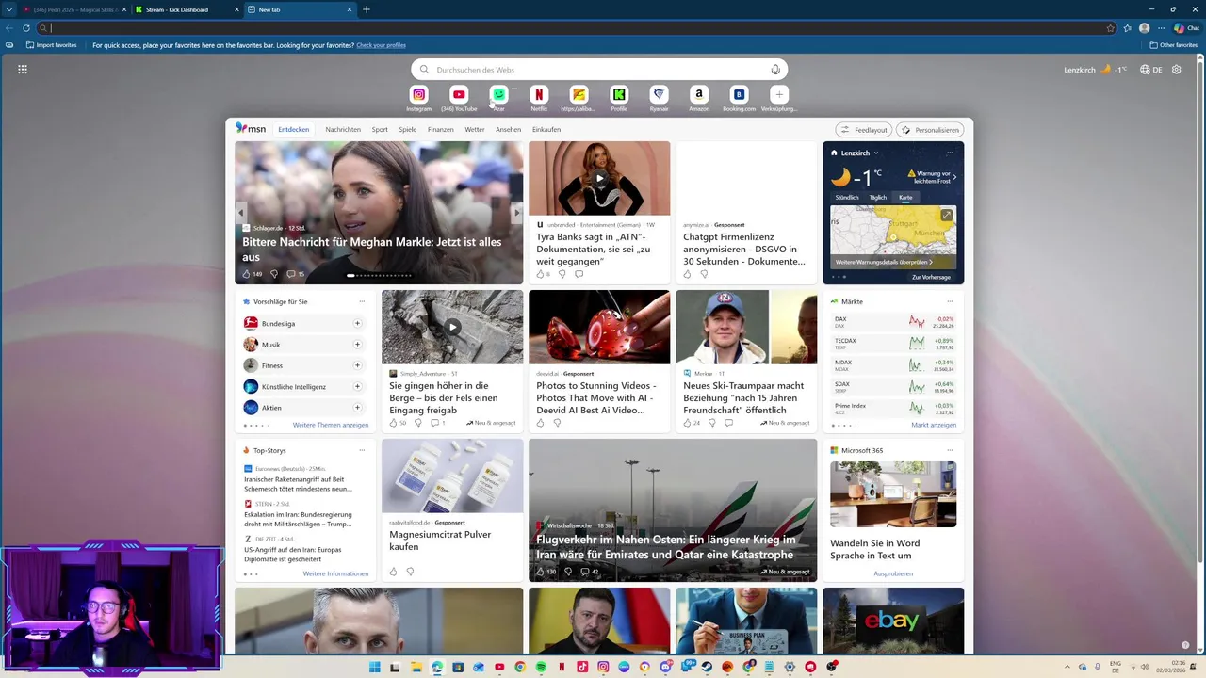This screenshot has height=678, width=1206.
Task: Open Microsoft 365 card options menu
Action: [950, 450]
